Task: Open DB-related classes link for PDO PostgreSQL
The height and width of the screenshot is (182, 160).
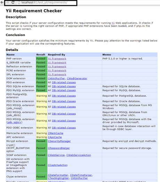Action: click(x=64, y=96)
